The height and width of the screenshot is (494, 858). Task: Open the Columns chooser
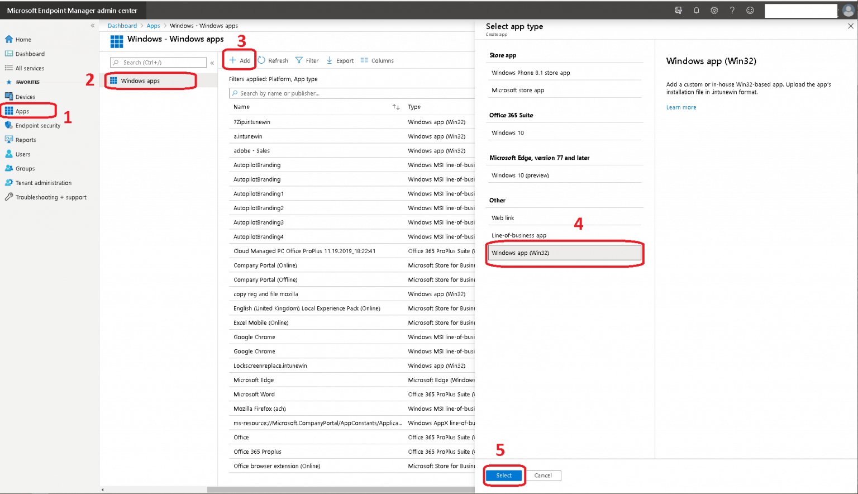(377, 60)
